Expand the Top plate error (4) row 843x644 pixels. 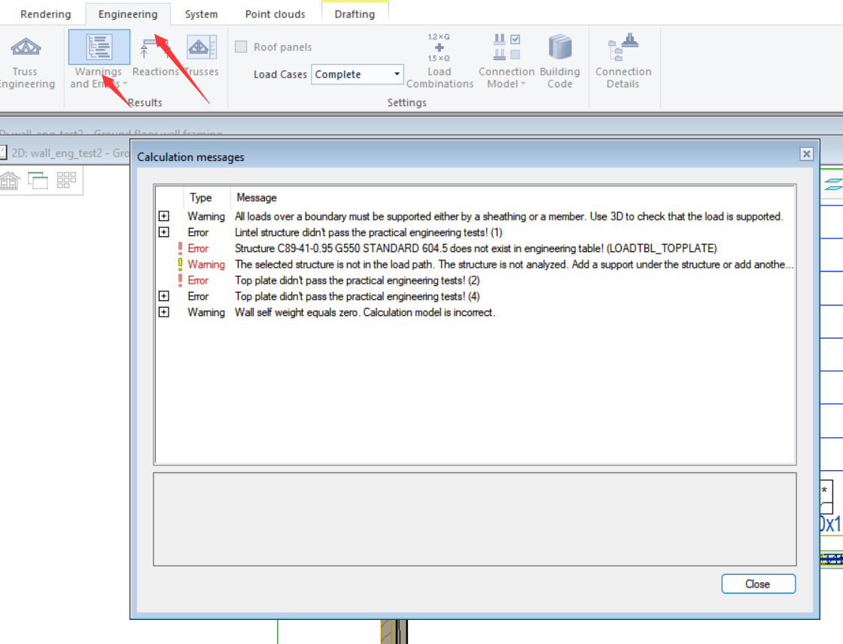[164, 296]
